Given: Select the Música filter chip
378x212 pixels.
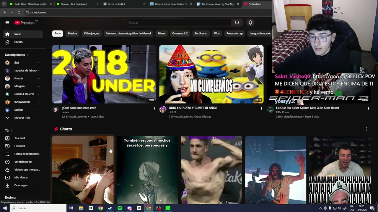Looking at the screenshot, I should point(72,34).
